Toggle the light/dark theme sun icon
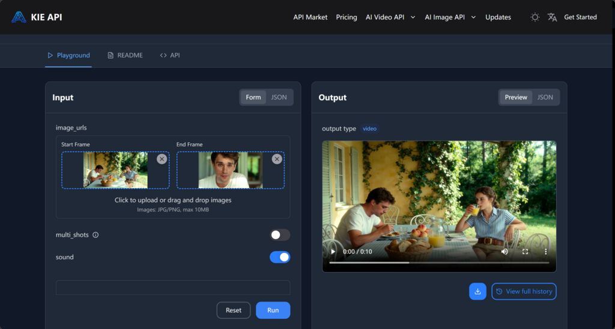 point(535,17)
